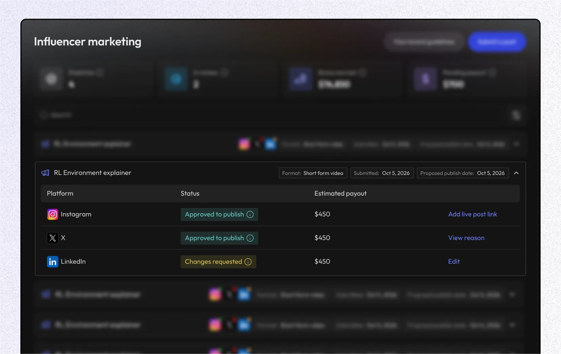Click the Submitted: Oct 5, 2026 tag
This screenshot has height=354, width=561.
point(382,173)
